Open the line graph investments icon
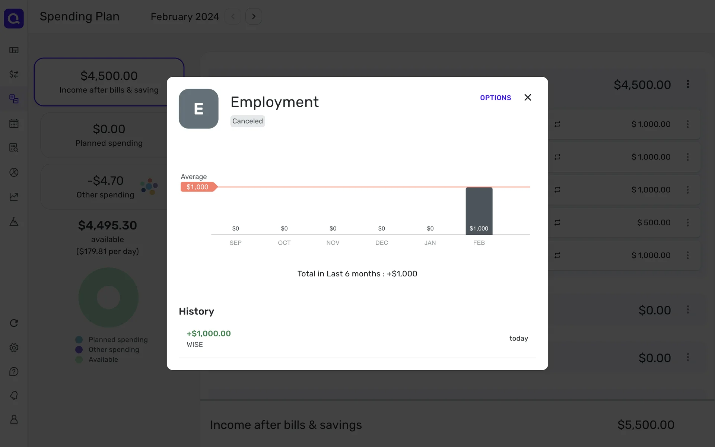The height and width of the screenshot is (447, 715). (x=14, y=197)
